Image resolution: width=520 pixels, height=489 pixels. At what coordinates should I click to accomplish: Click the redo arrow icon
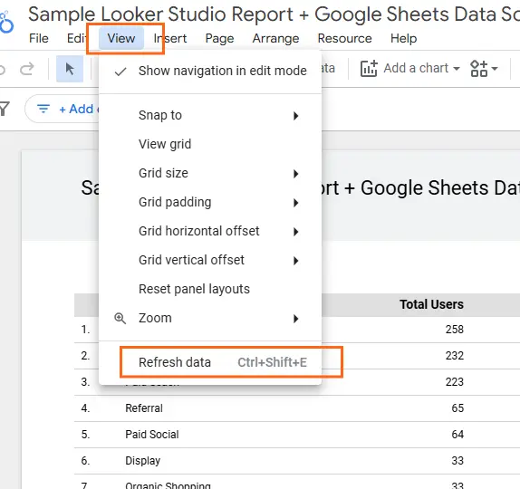27,69
